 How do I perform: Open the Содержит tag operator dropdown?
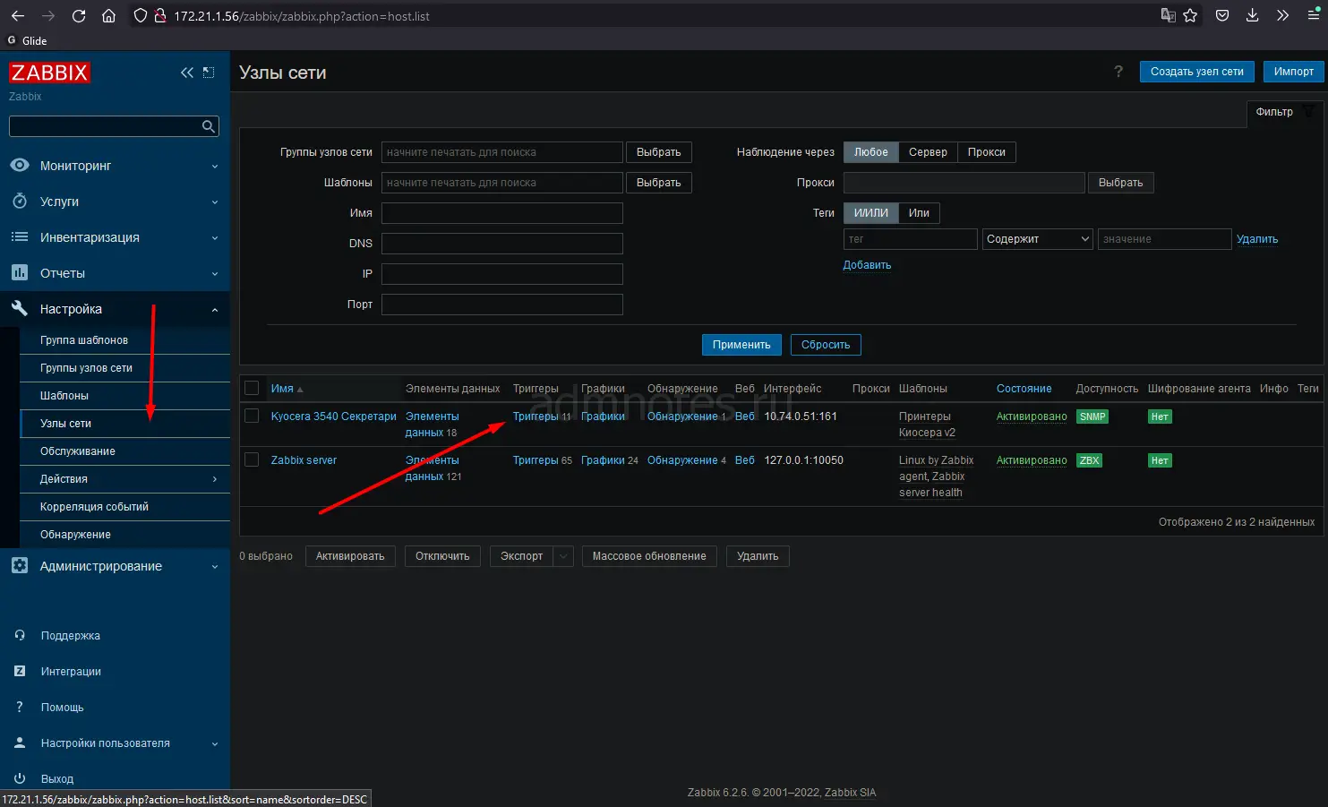tap(1038, 239)
